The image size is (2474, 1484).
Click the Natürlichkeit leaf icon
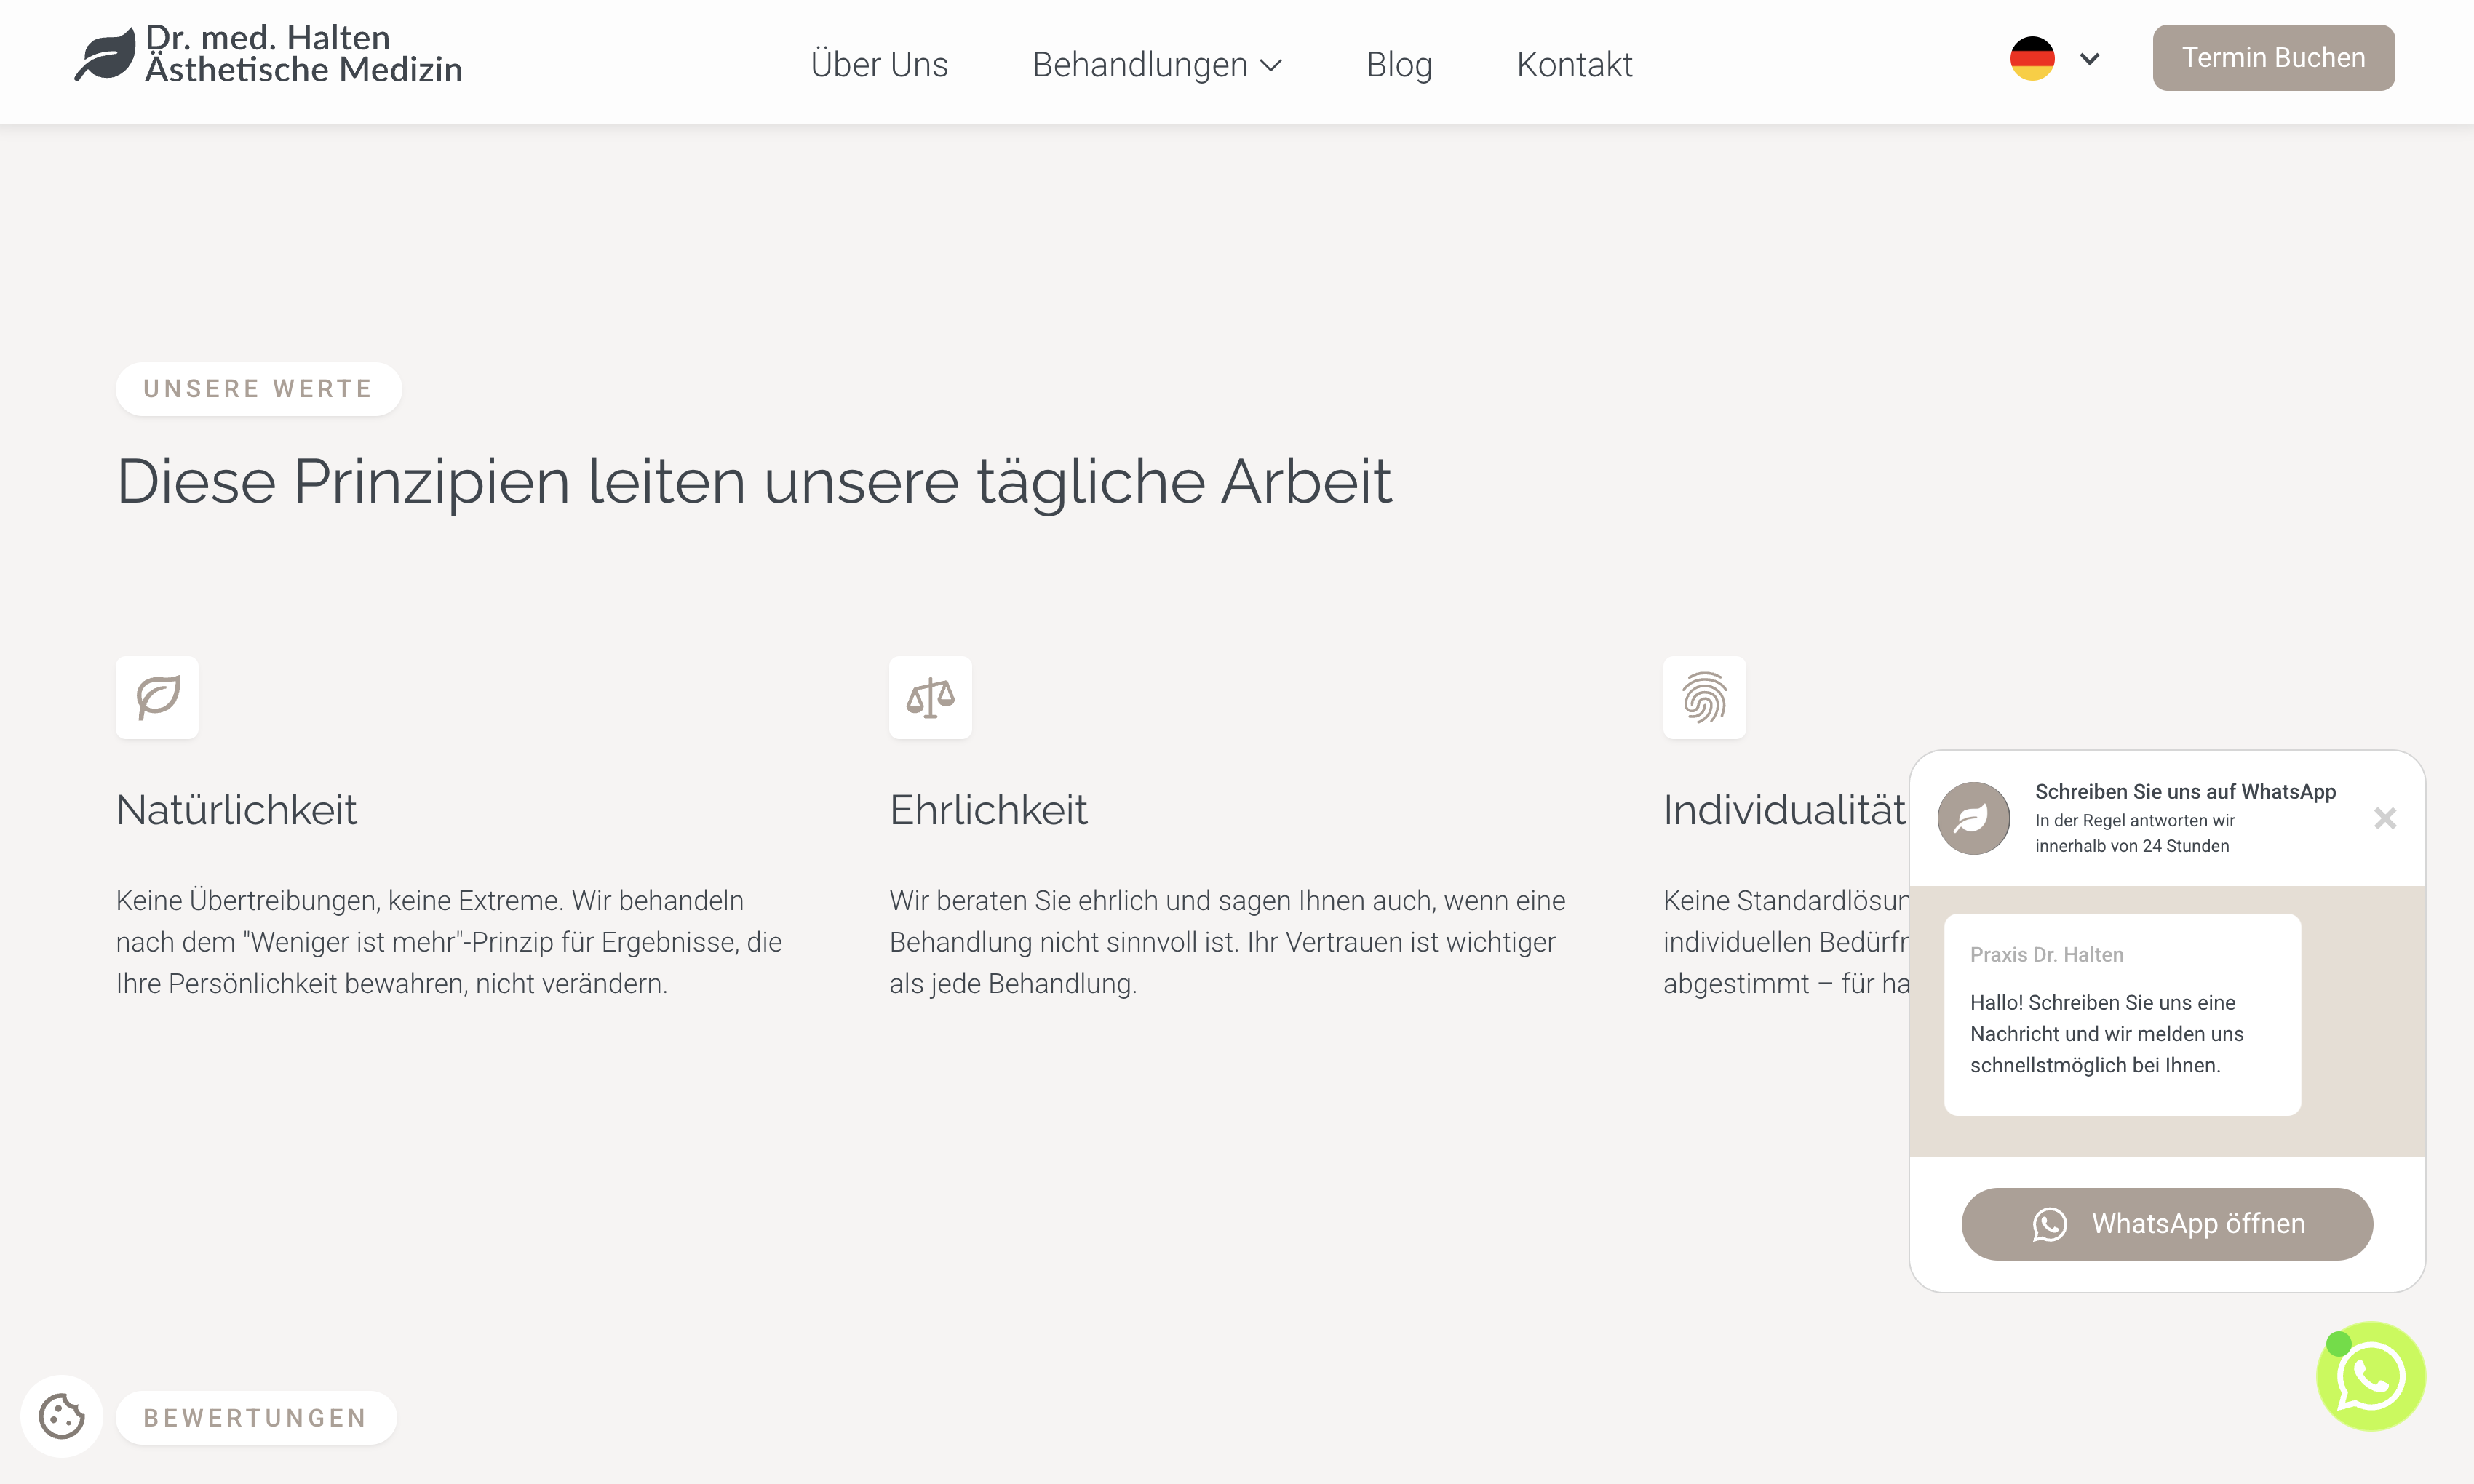(157, 697)
